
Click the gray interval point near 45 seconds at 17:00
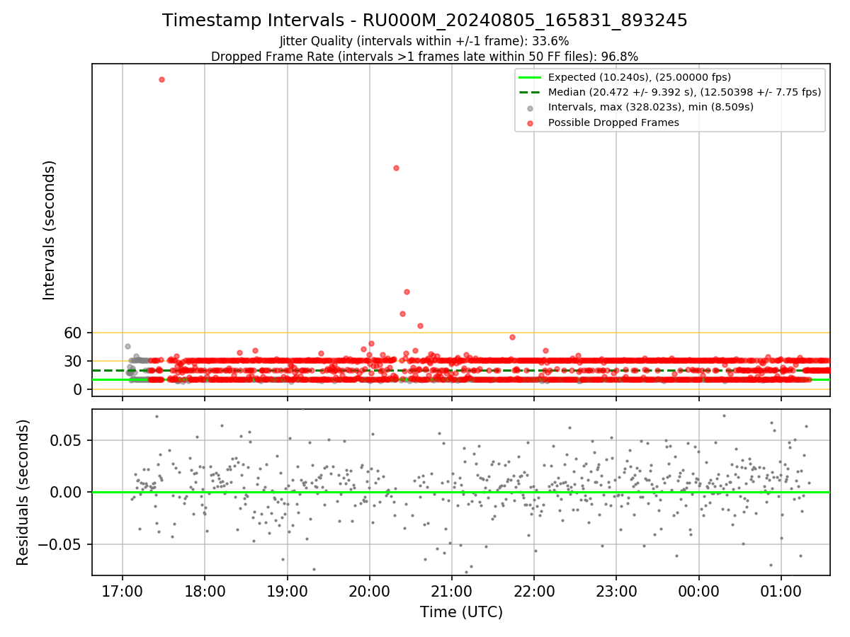click(127, 346)
